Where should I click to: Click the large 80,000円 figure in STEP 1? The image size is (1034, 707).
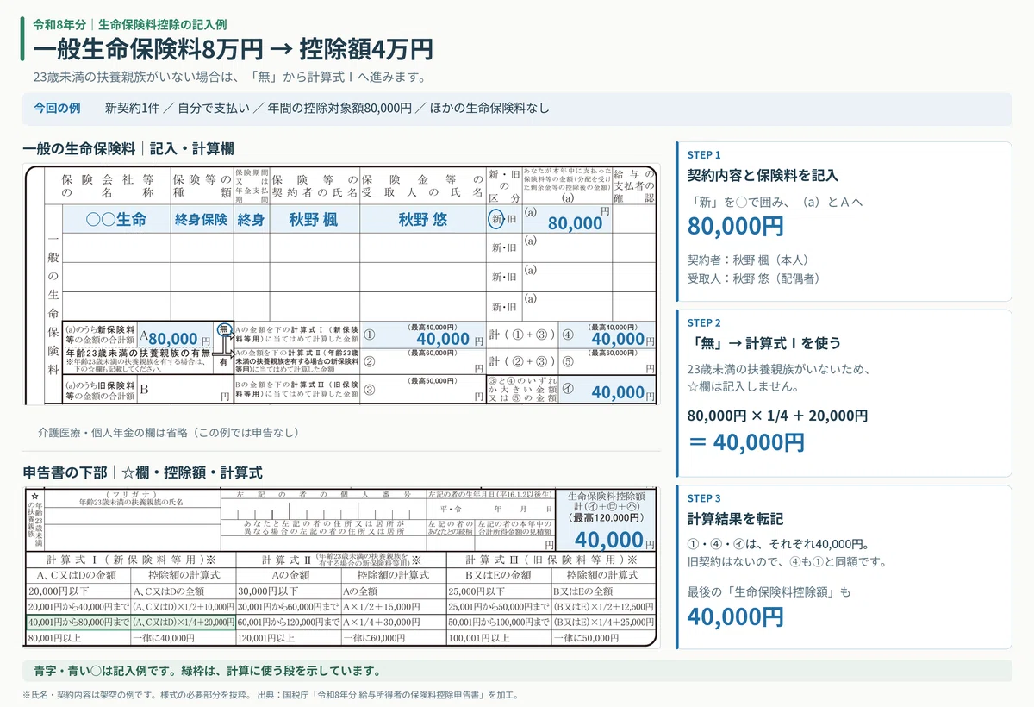tap(736, 226)
